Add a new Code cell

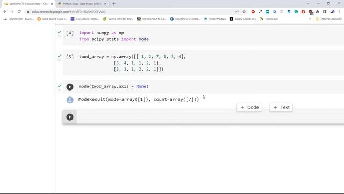(249, 107)
